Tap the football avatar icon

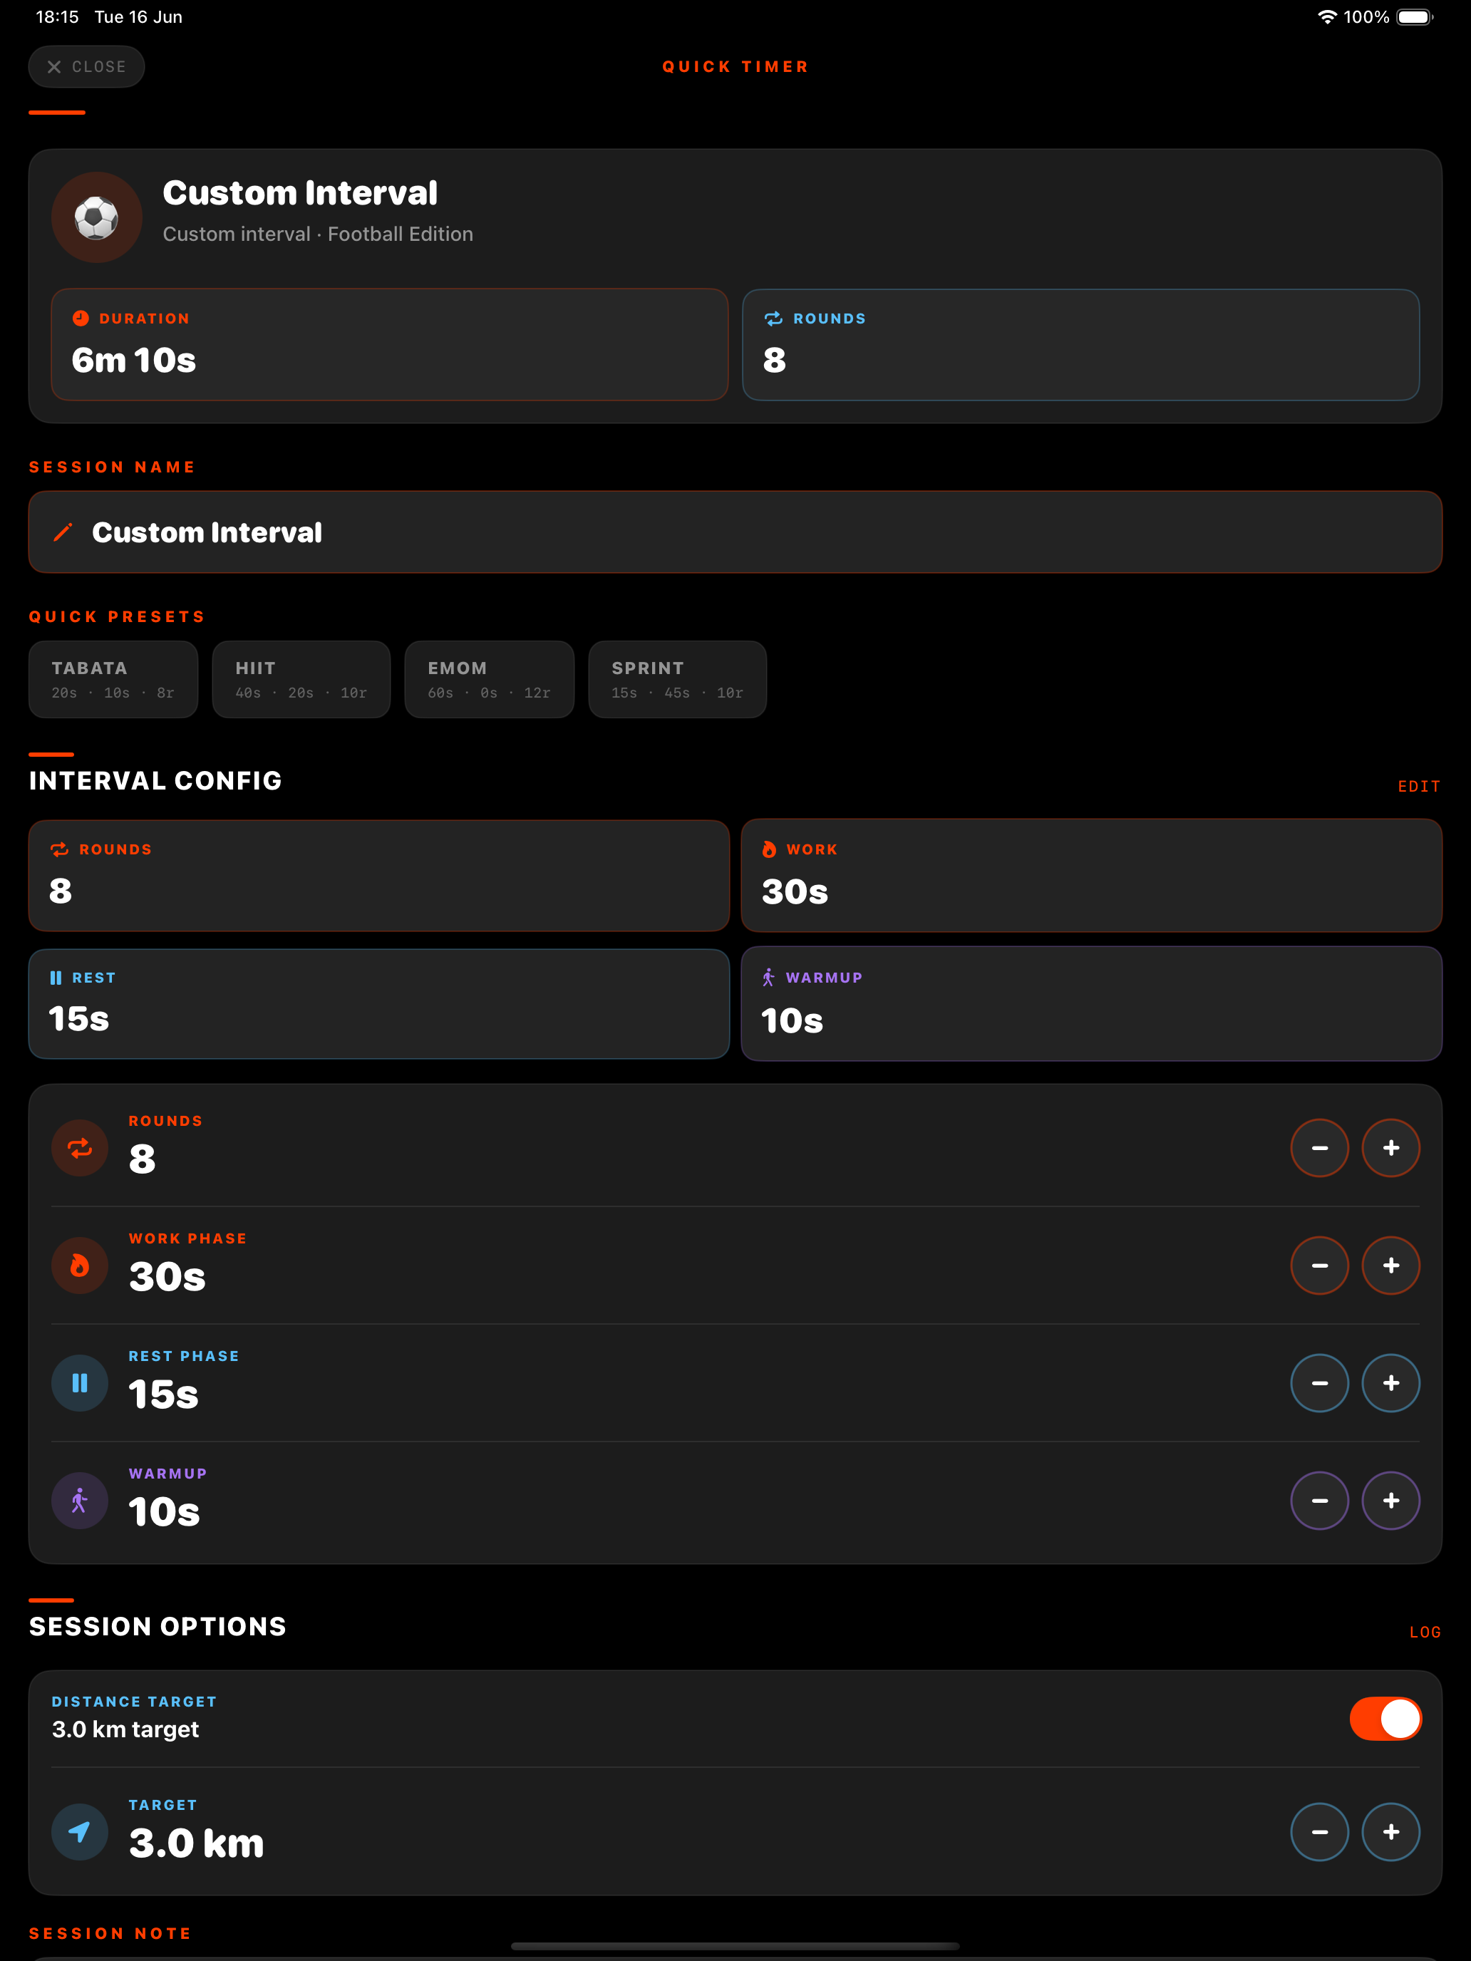tap(97, 217)
